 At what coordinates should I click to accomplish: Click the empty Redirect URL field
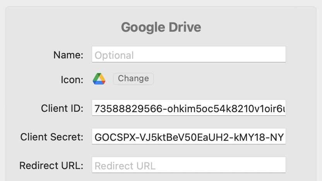tap(188, 165)
